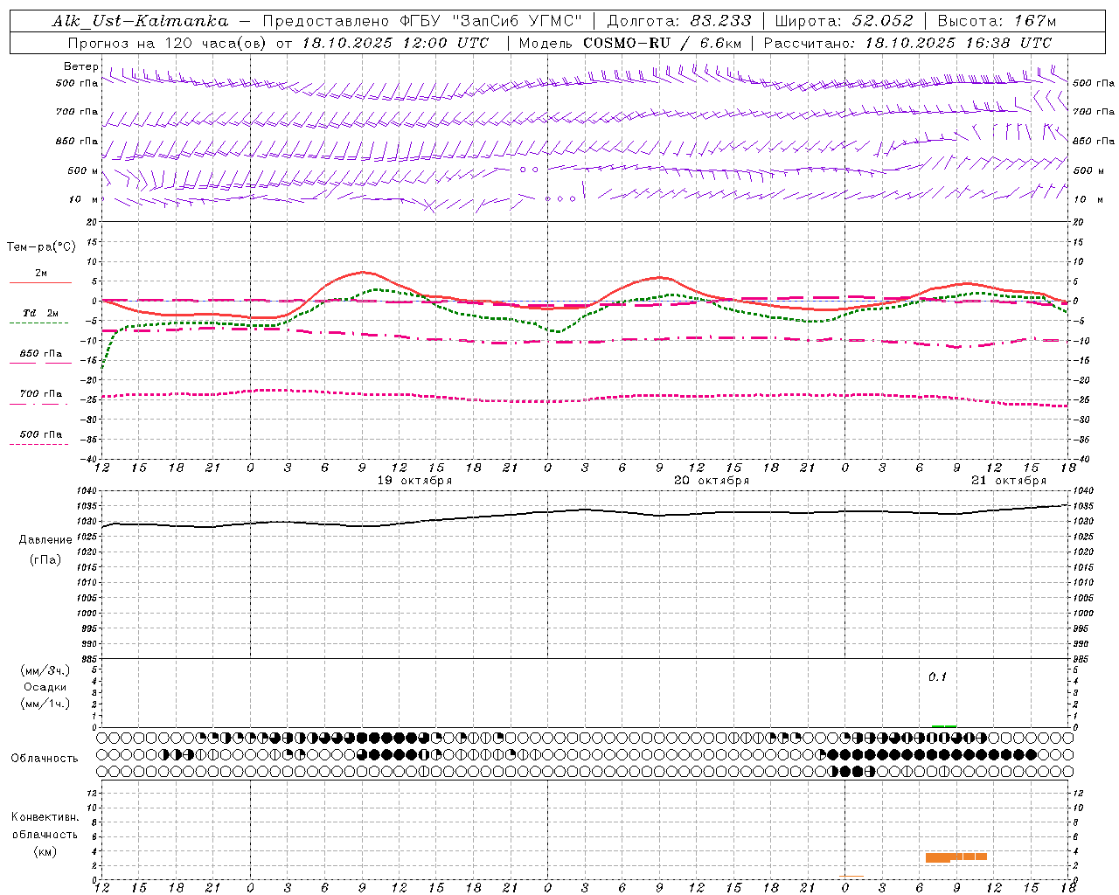Click the 19 октября date label
Screen dimensions: 1119x895
coord(414,481)
